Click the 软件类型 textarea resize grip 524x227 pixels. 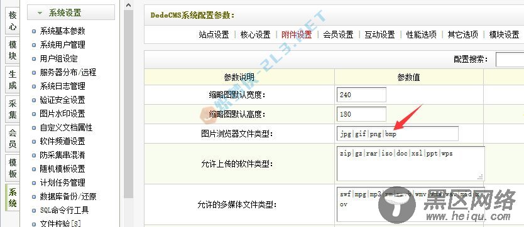[480, 177]
